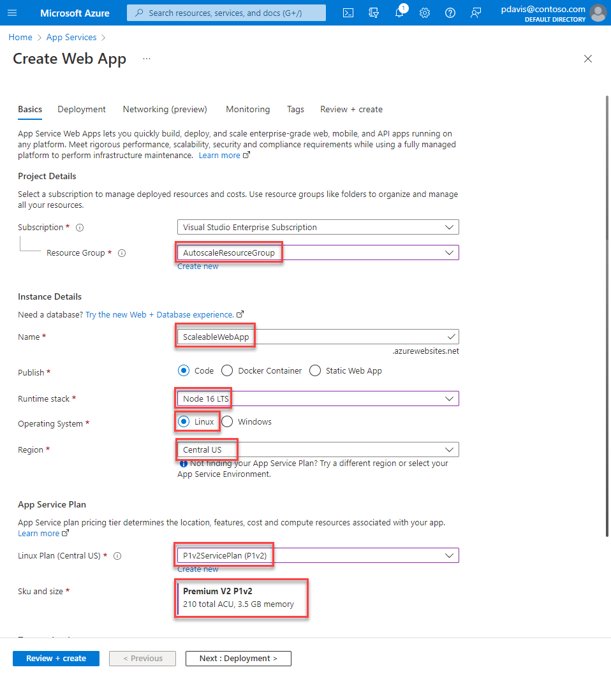
Task: Switch to the Deployment tab
Action: point(82,109)
